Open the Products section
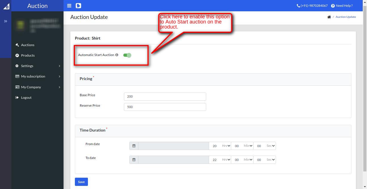 28,55
